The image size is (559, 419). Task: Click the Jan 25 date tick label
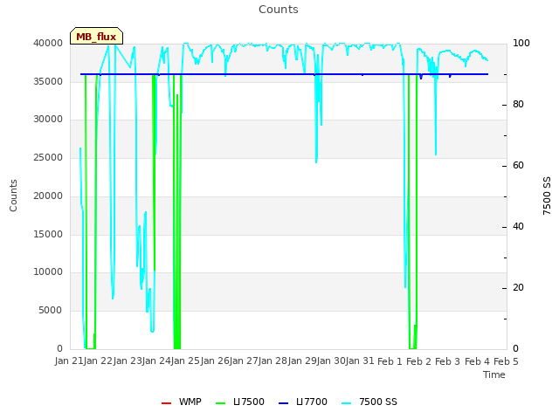pos(185,361)
